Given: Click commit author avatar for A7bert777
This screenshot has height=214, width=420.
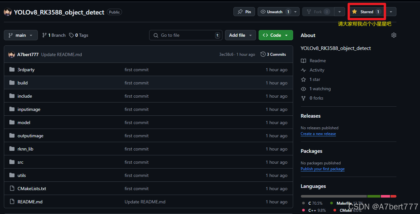Looking at the screenshot, I should point(12,54).
